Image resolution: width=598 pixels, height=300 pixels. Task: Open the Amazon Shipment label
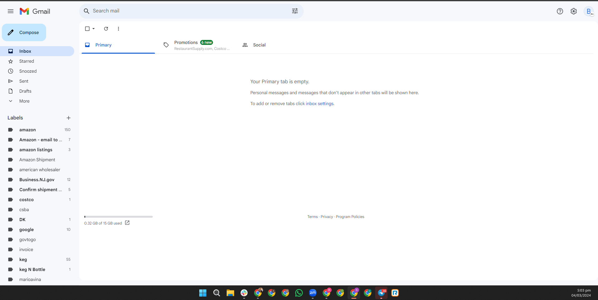coord(37,160)
